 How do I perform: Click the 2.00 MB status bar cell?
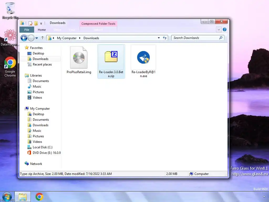tap(172, 174)
